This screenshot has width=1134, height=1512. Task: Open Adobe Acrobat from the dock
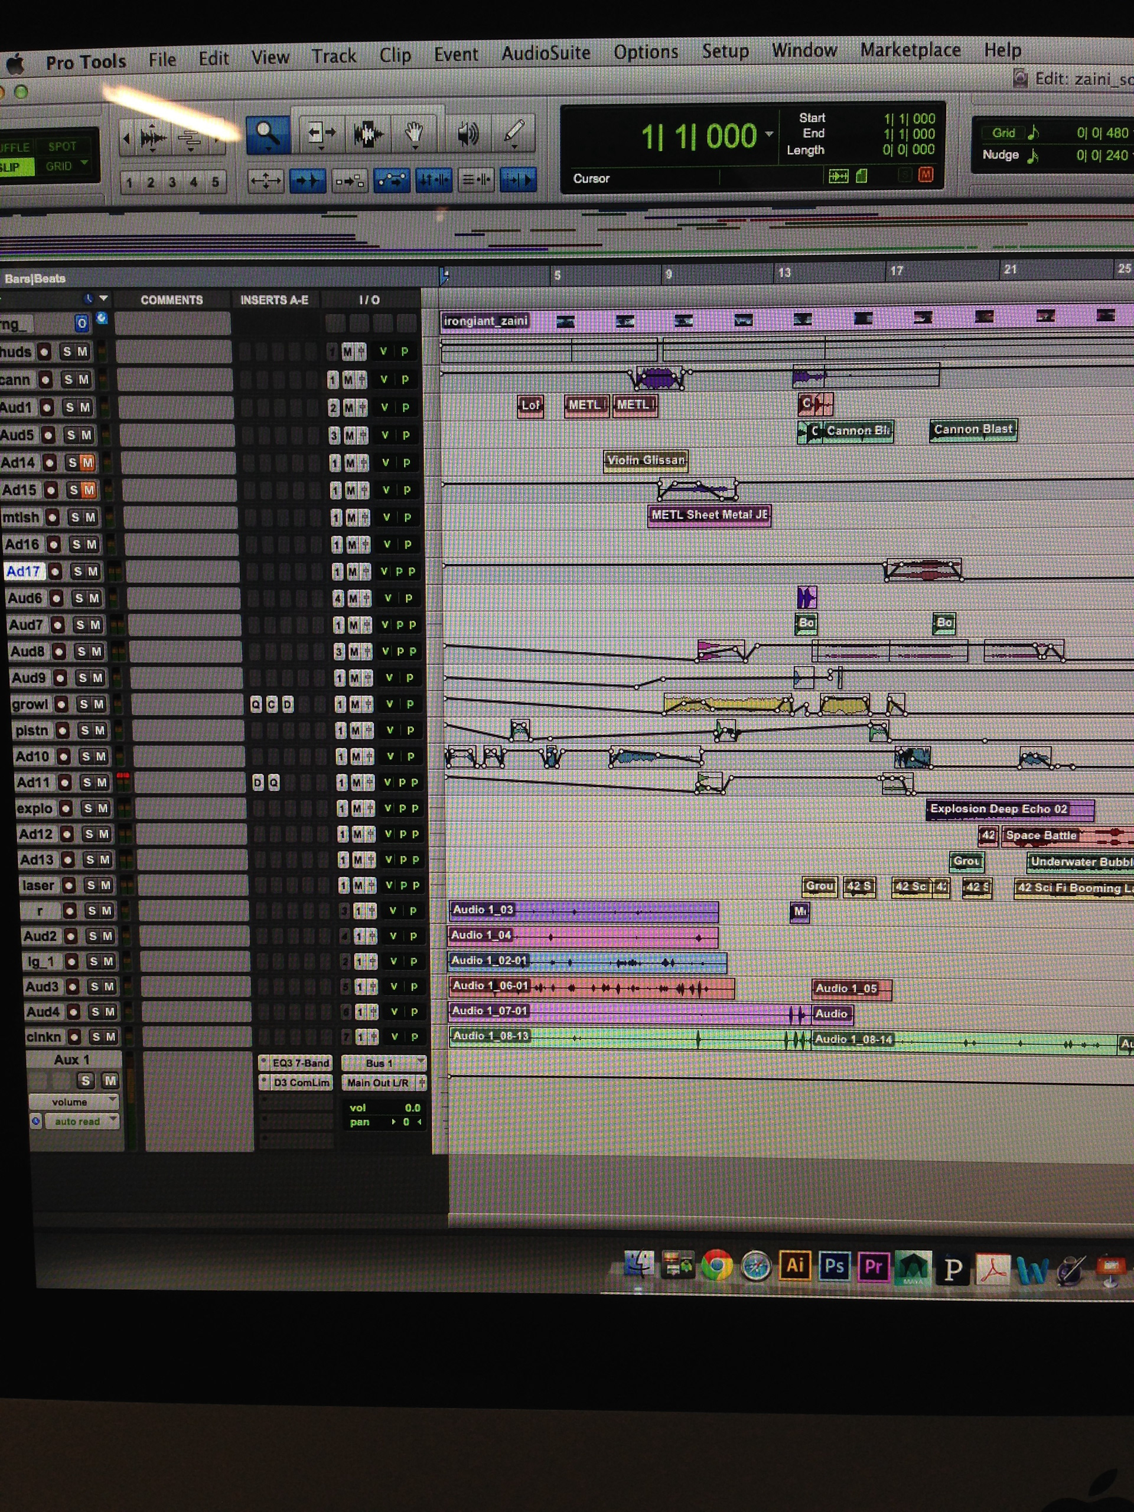tap(992, 1270)
